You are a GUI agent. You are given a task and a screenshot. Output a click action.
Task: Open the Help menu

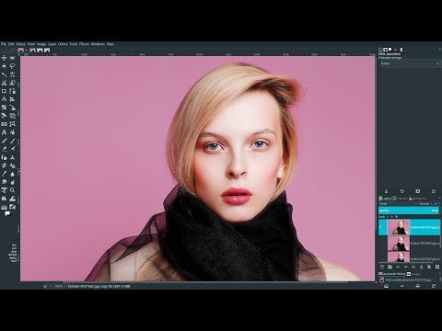[110, 44]
